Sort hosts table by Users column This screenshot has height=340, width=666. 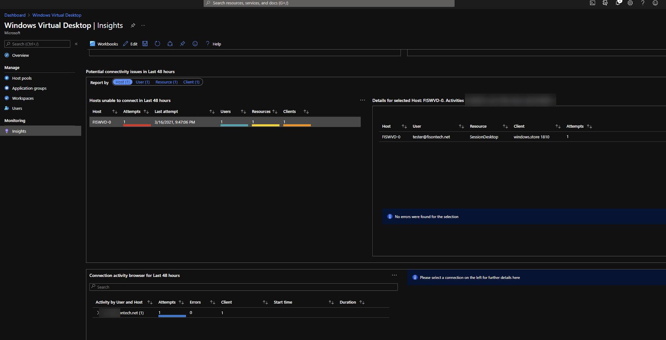[243, 111]
